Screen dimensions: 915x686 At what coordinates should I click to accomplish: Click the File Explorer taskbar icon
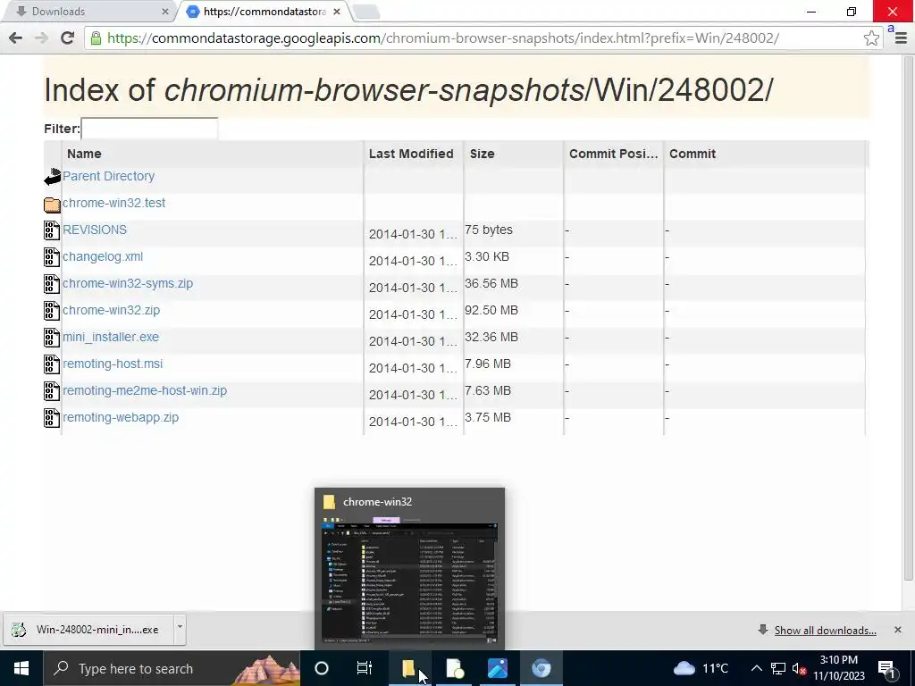pyautogui.click(x=409, y=668)
